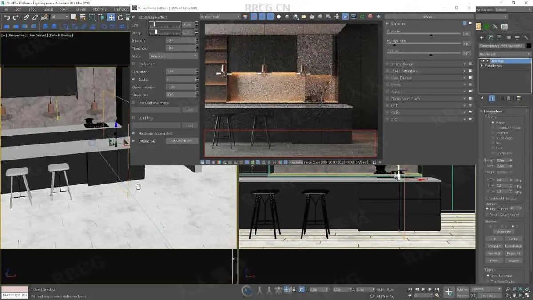Toggle the Bloom/Glare effect checkbox

coord(134,17)
